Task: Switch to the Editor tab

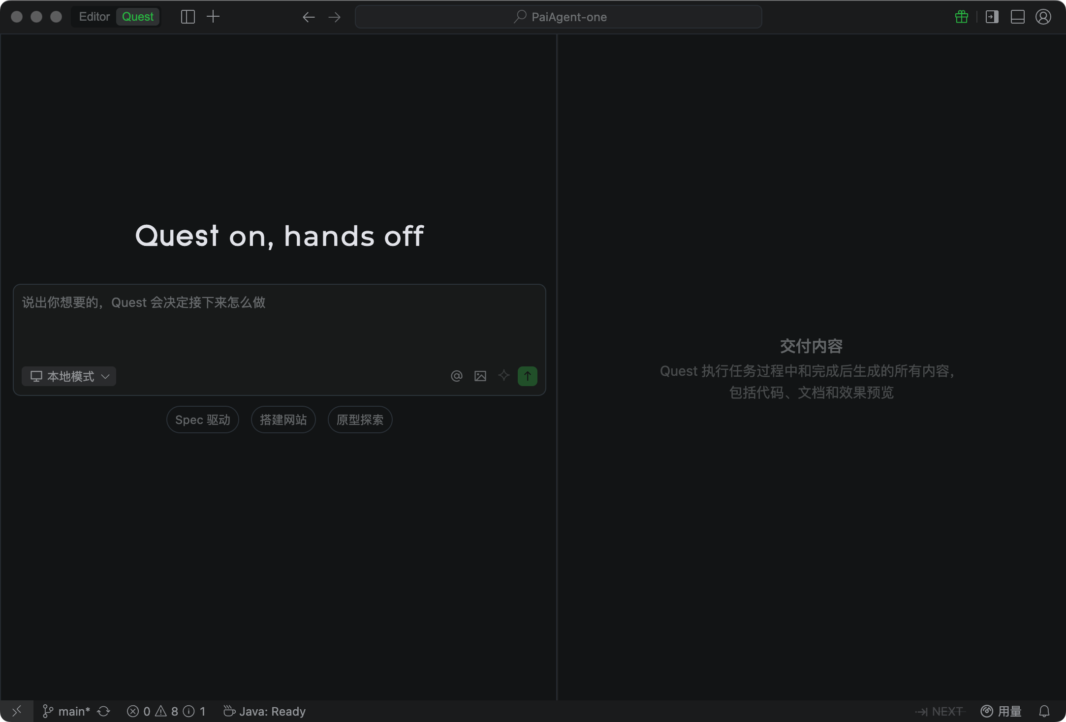Action: pyautogui.click(x=94, y=17)
